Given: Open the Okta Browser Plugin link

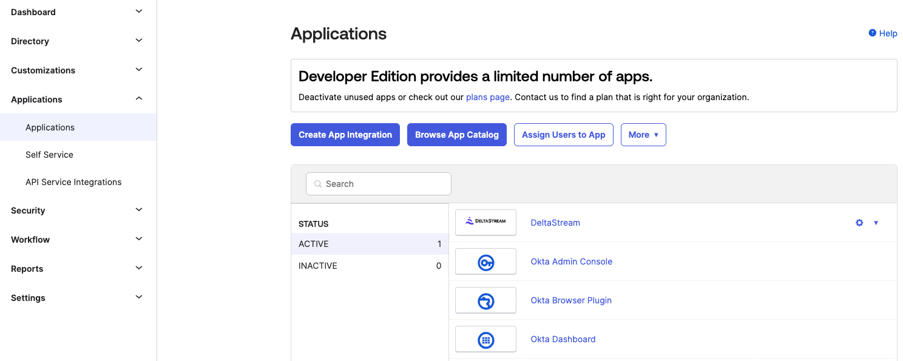Looking at the screenshot, I should click(x=571, y=300).
